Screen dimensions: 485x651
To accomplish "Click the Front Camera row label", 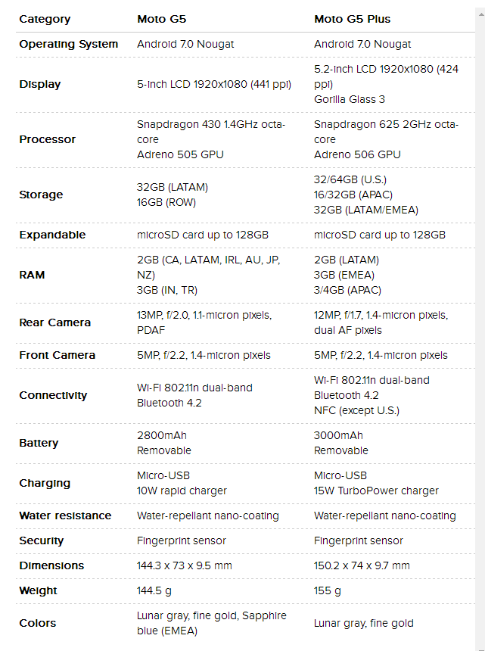I will click(58, 355).
